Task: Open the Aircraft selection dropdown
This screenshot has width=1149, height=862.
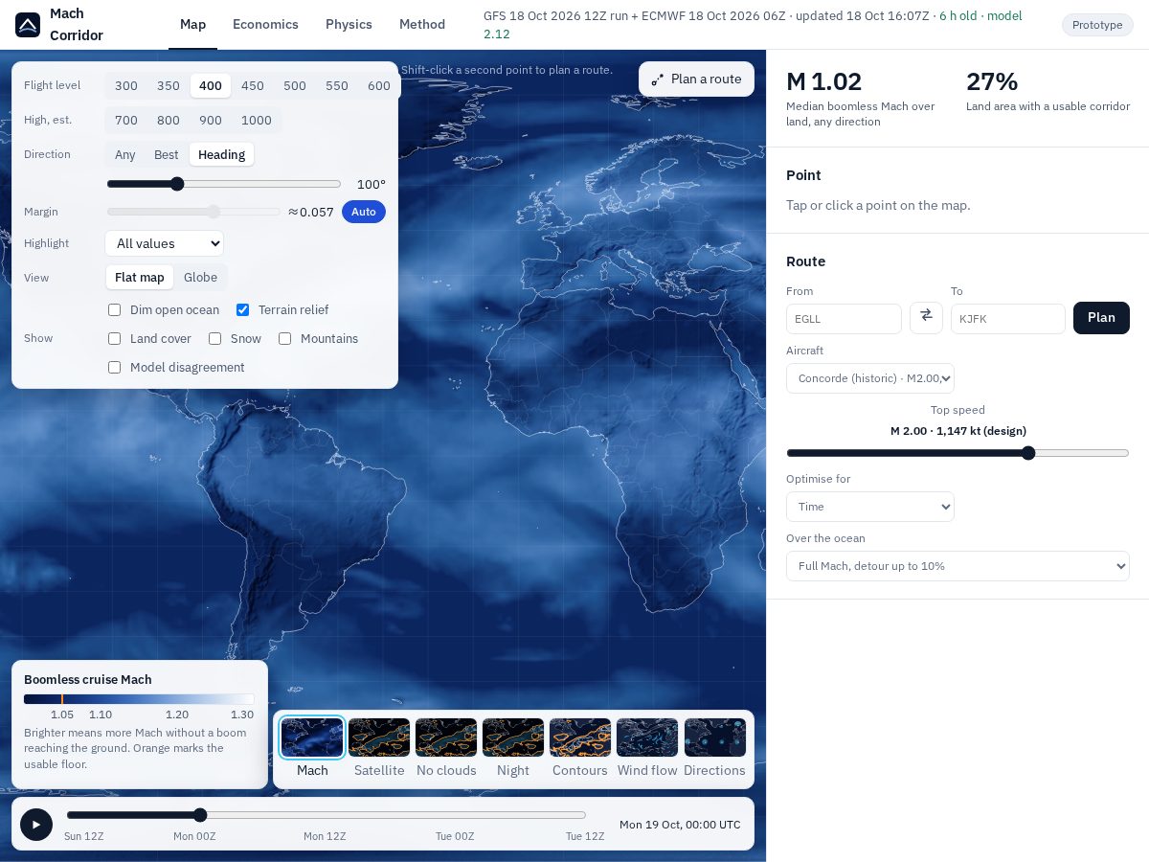Action: (870, 378)
